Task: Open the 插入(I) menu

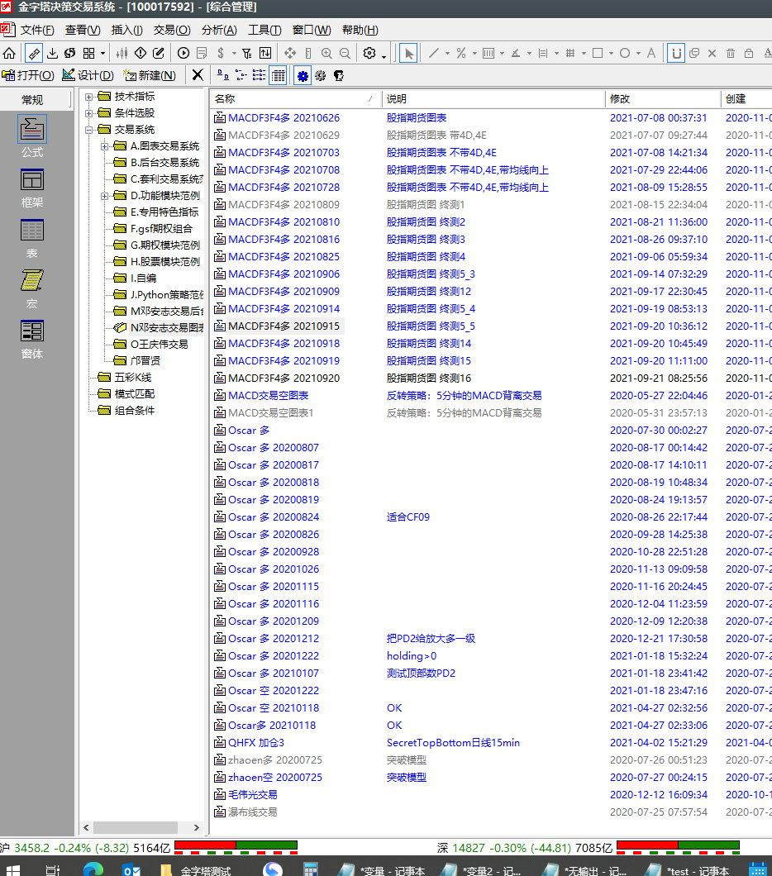Action: point(126,31)
